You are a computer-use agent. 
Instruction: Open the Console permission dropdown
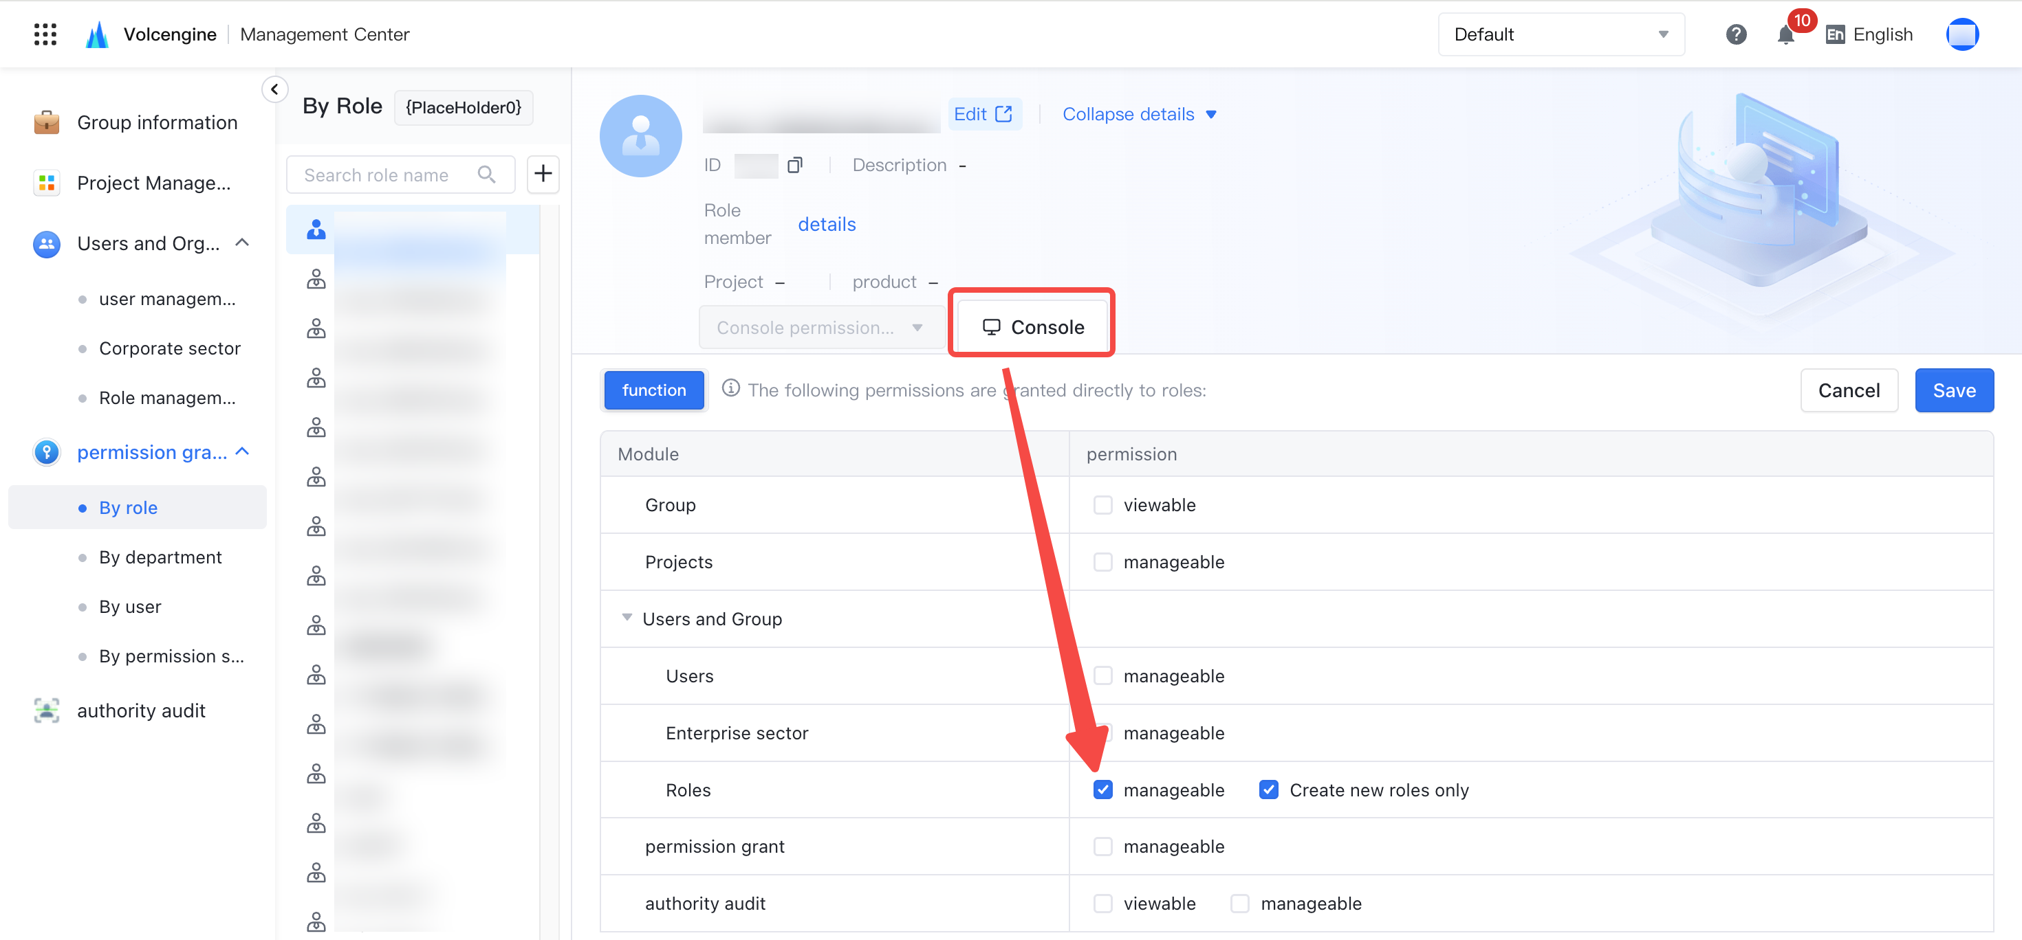coord(821,328)
